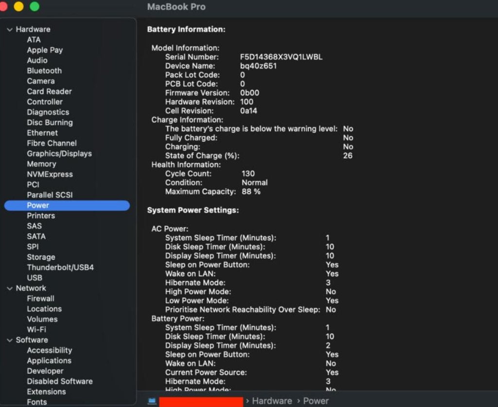Select PCI in the sidebar
Image resolution: width=498 pixels, height=407 pixels.
pyautogui.click(x=33, y=185)
